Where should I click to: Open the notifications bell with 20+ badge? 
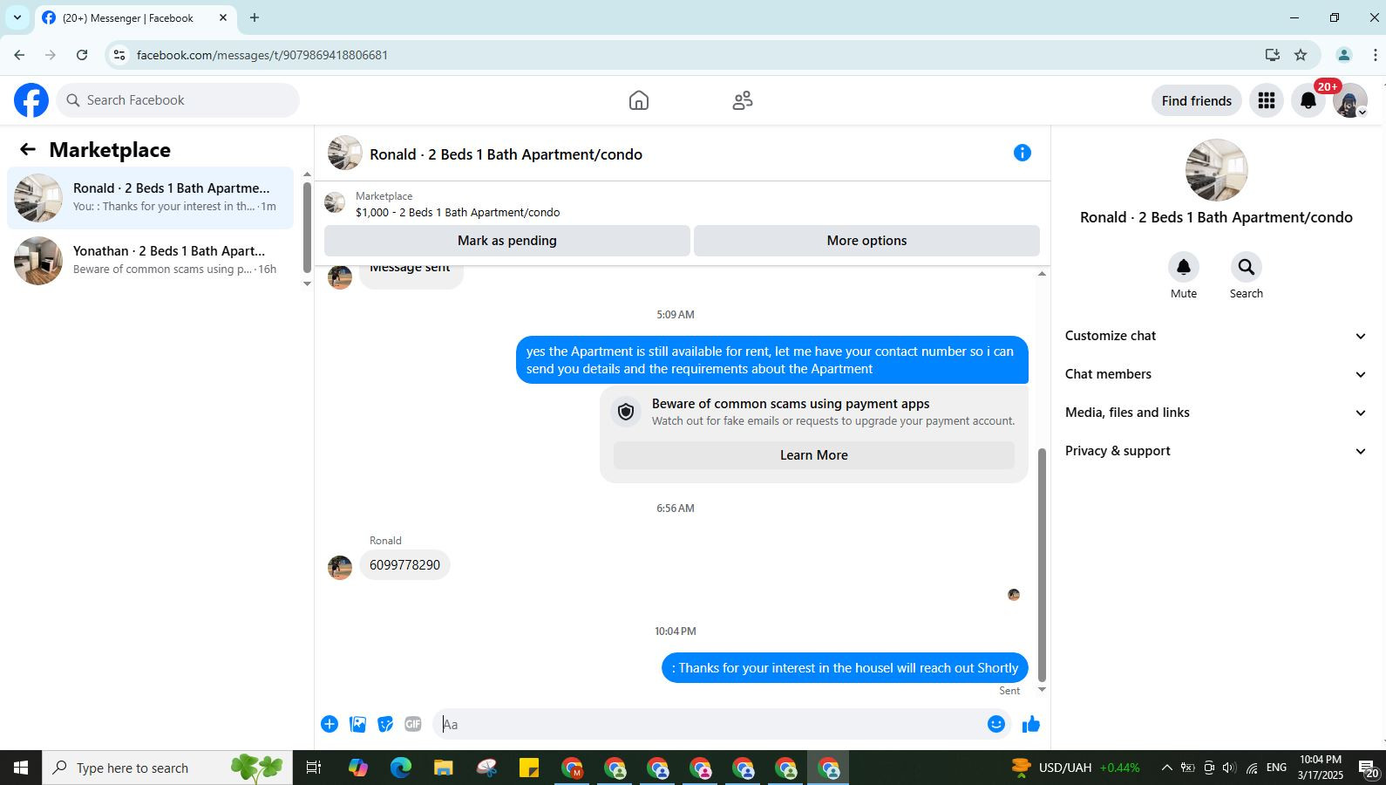click(x=1308, y=100)
